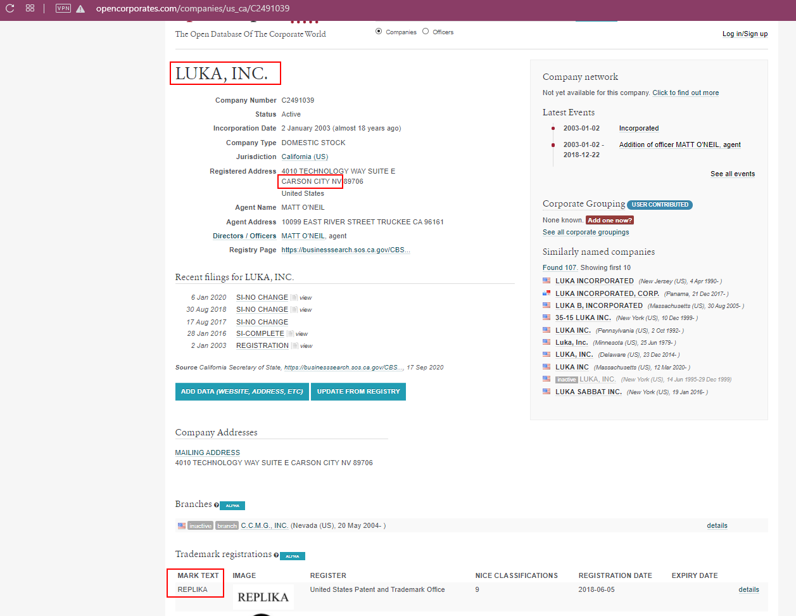
Task: Open details for the REPLIKA trademark
Action: point(749,590)
